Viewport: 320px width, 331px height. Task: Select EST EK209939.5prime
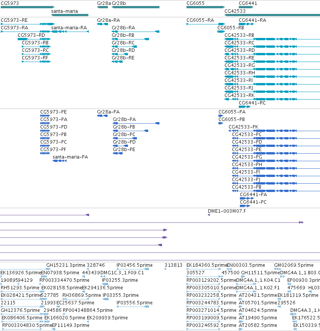pyautogui.click(x=88, y=322)
